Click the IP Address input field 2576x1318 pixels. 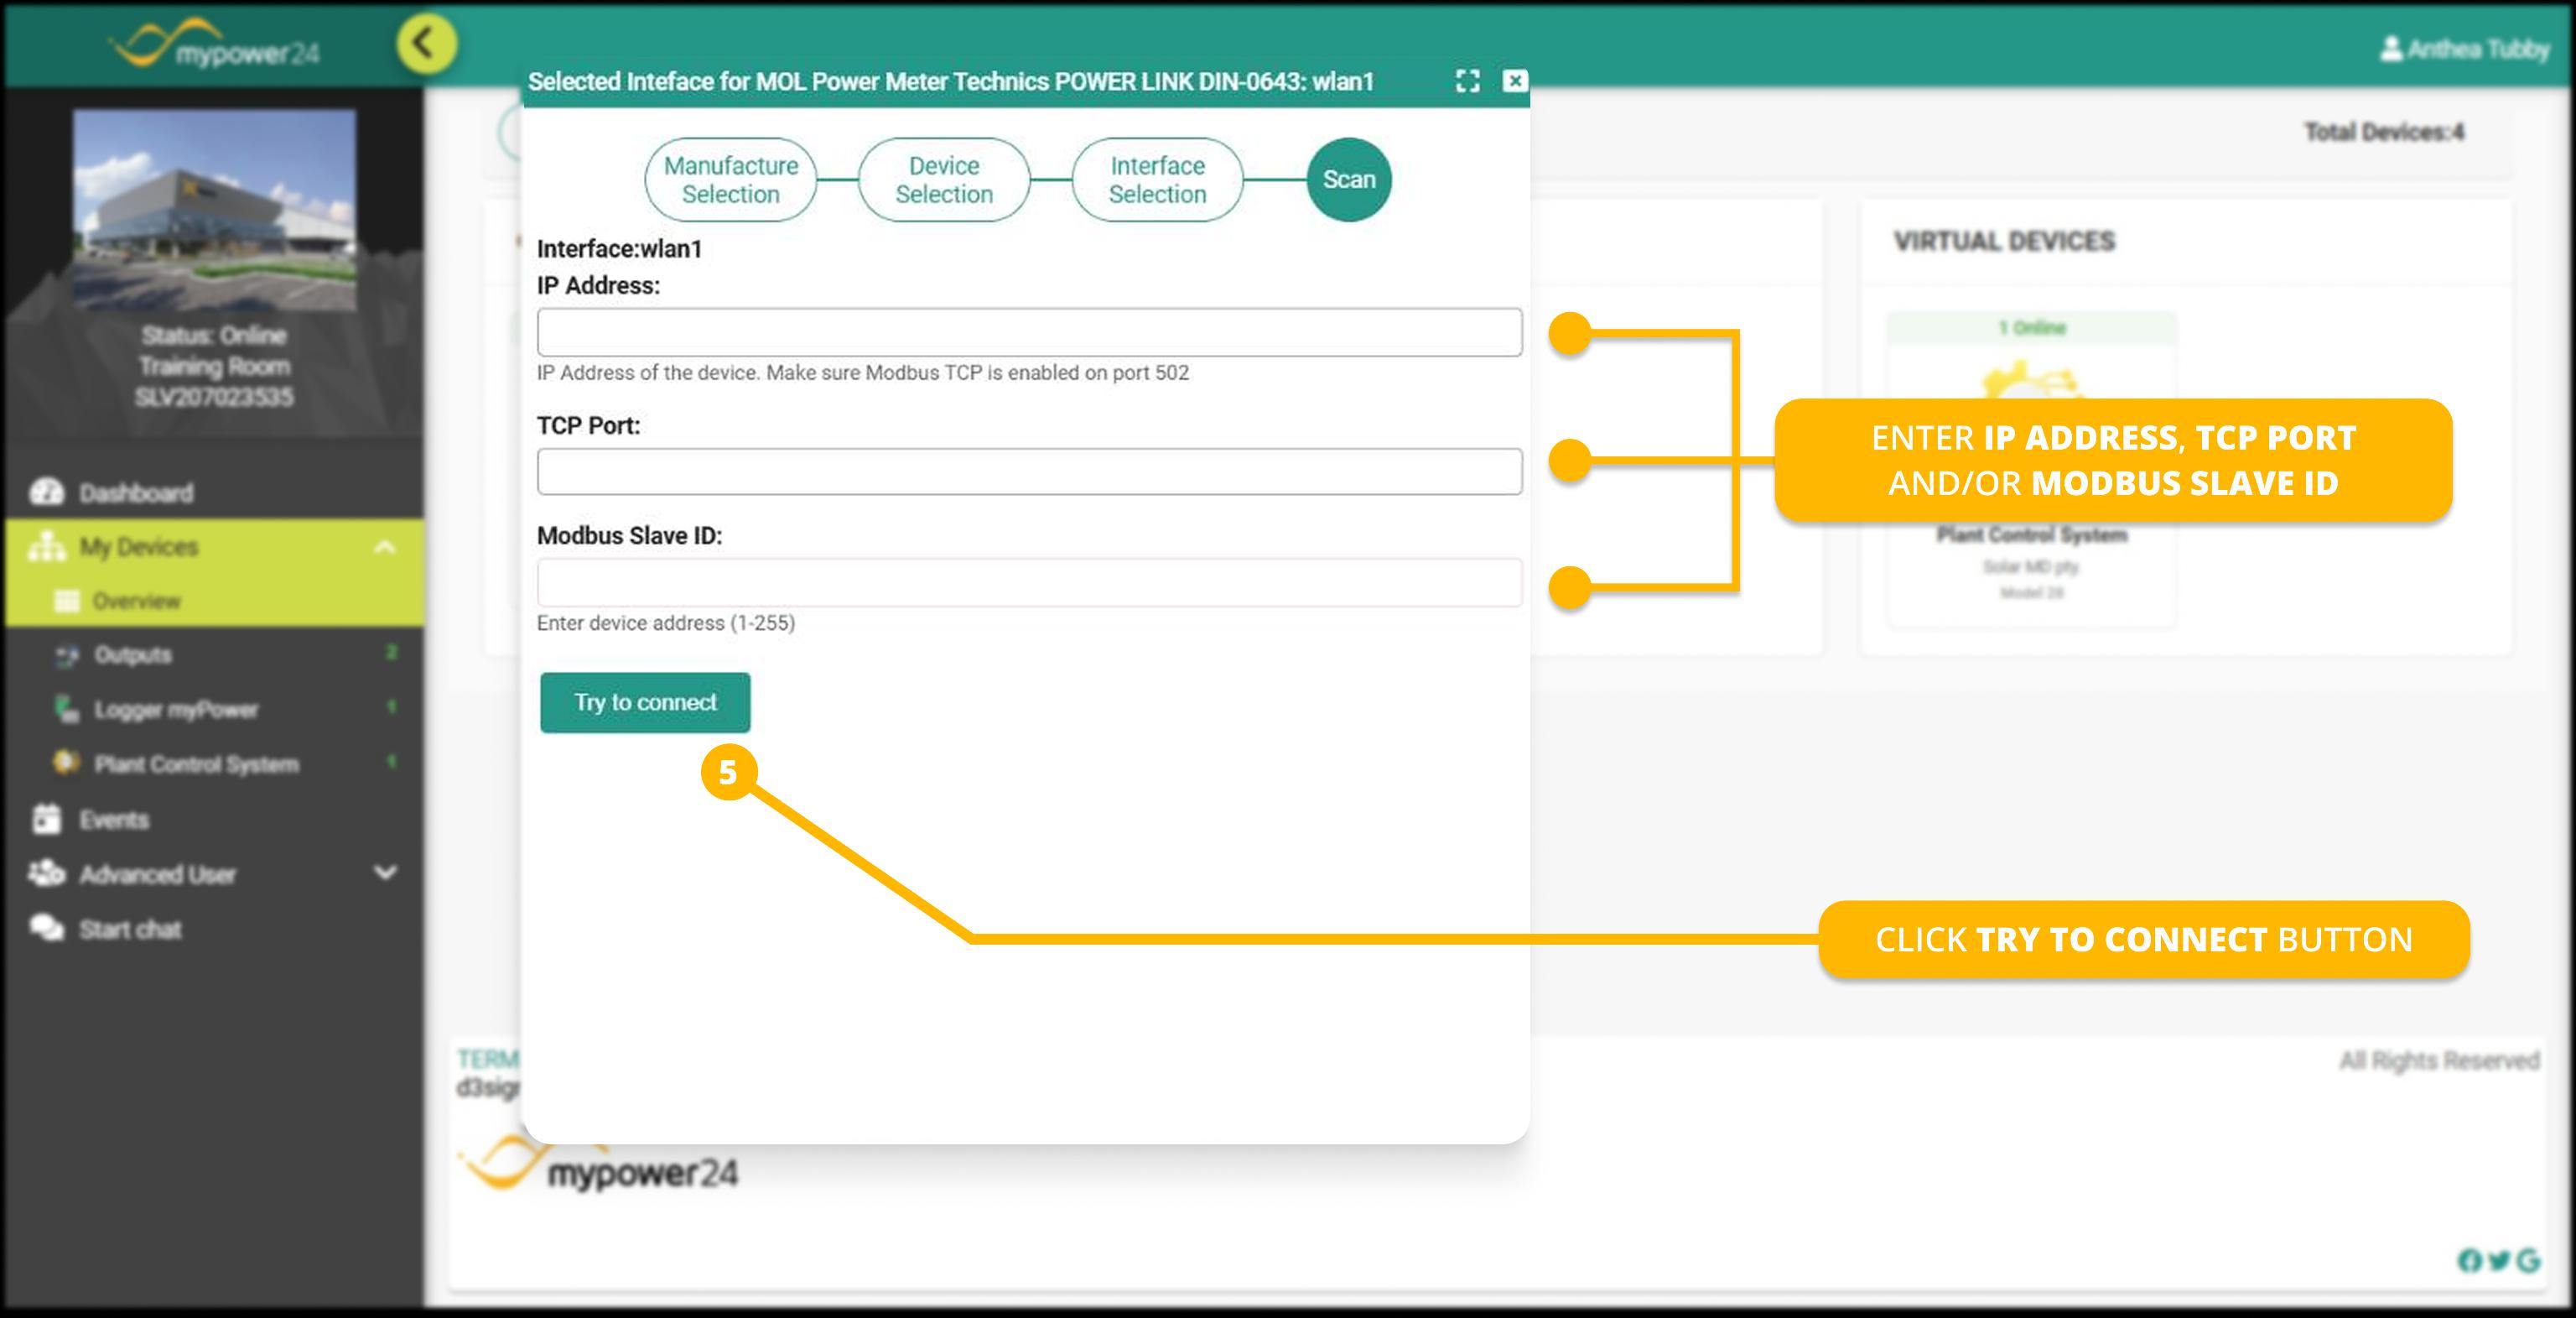pos(1029,332)
